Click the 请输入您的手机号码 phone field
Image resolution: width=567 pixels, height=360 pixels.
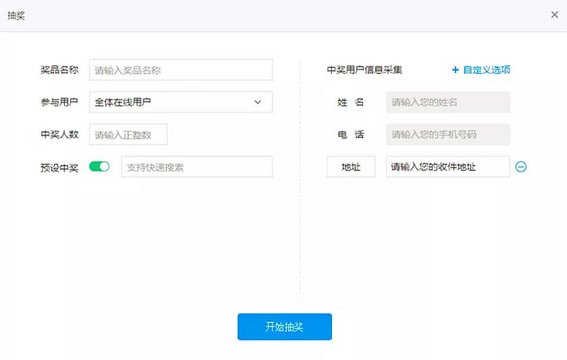(x=447, y=135)
